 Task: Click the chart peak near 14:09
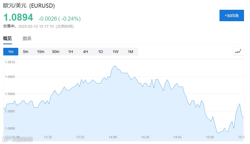tap(115, 66)
